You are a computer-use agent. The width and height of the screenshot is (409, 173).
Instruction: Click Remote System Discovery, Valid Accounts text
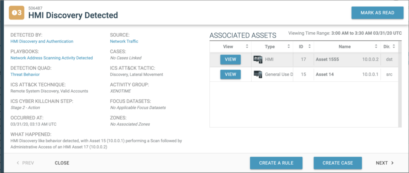point(49,91)
